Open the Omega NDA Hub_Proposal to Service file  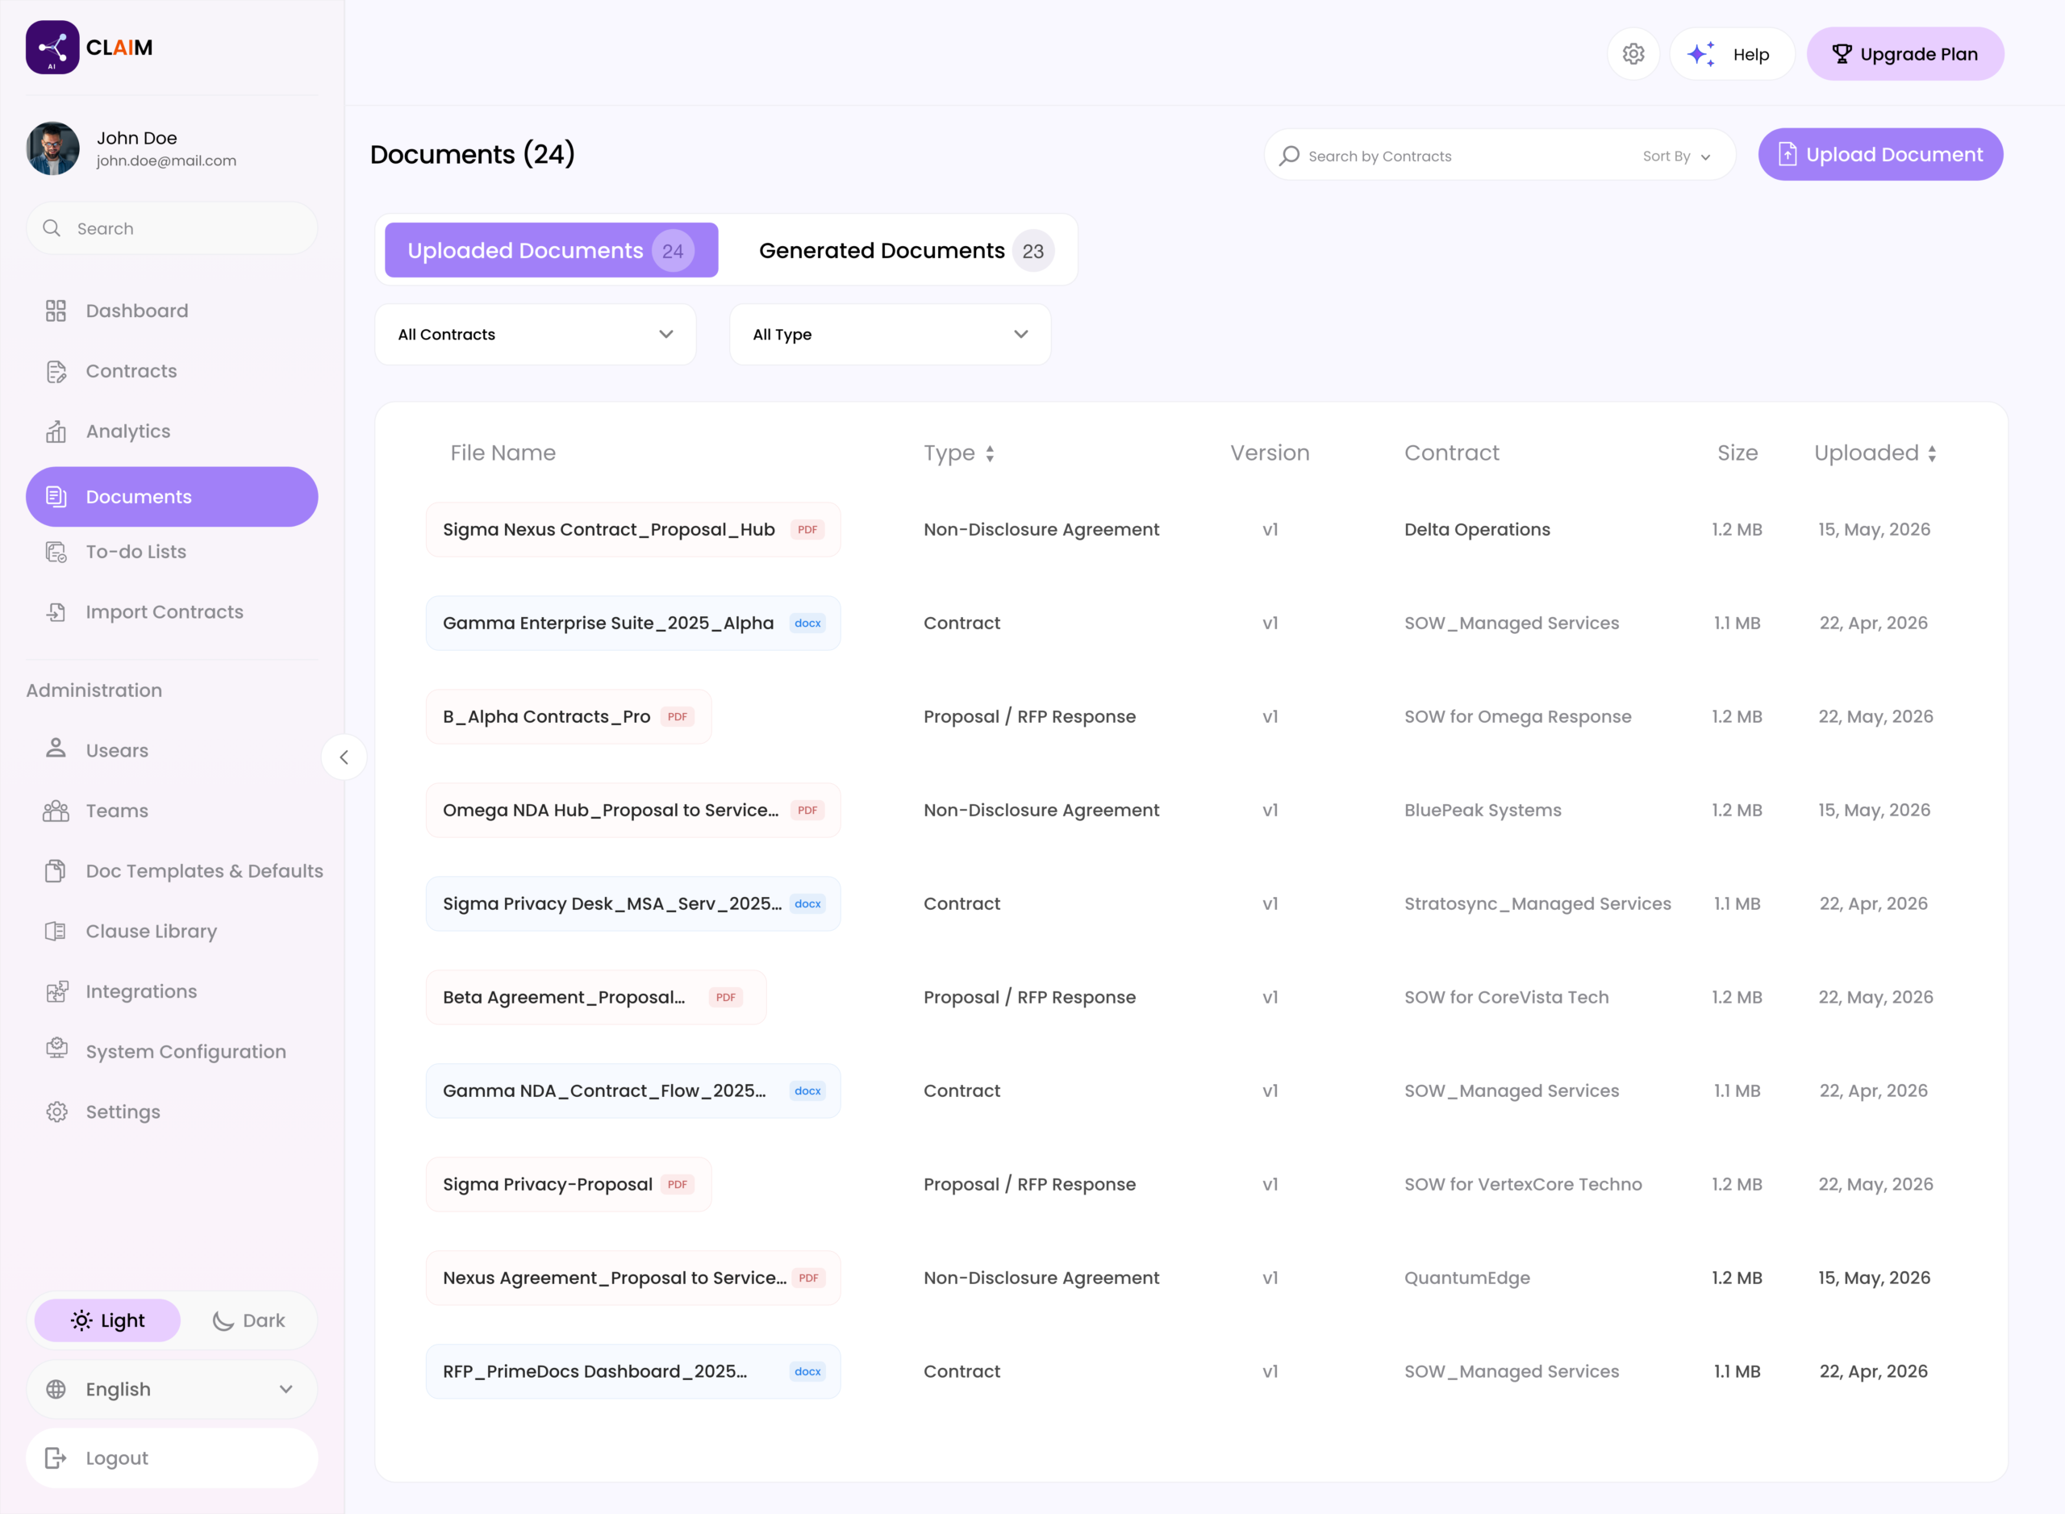(632, 810)
